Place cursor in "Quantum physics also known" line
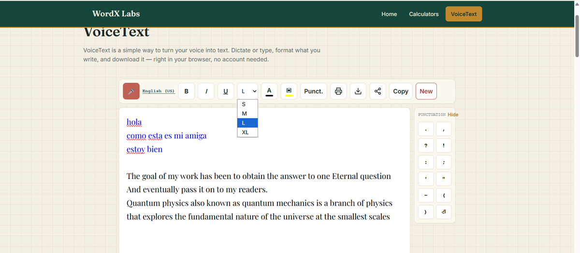 259,203
